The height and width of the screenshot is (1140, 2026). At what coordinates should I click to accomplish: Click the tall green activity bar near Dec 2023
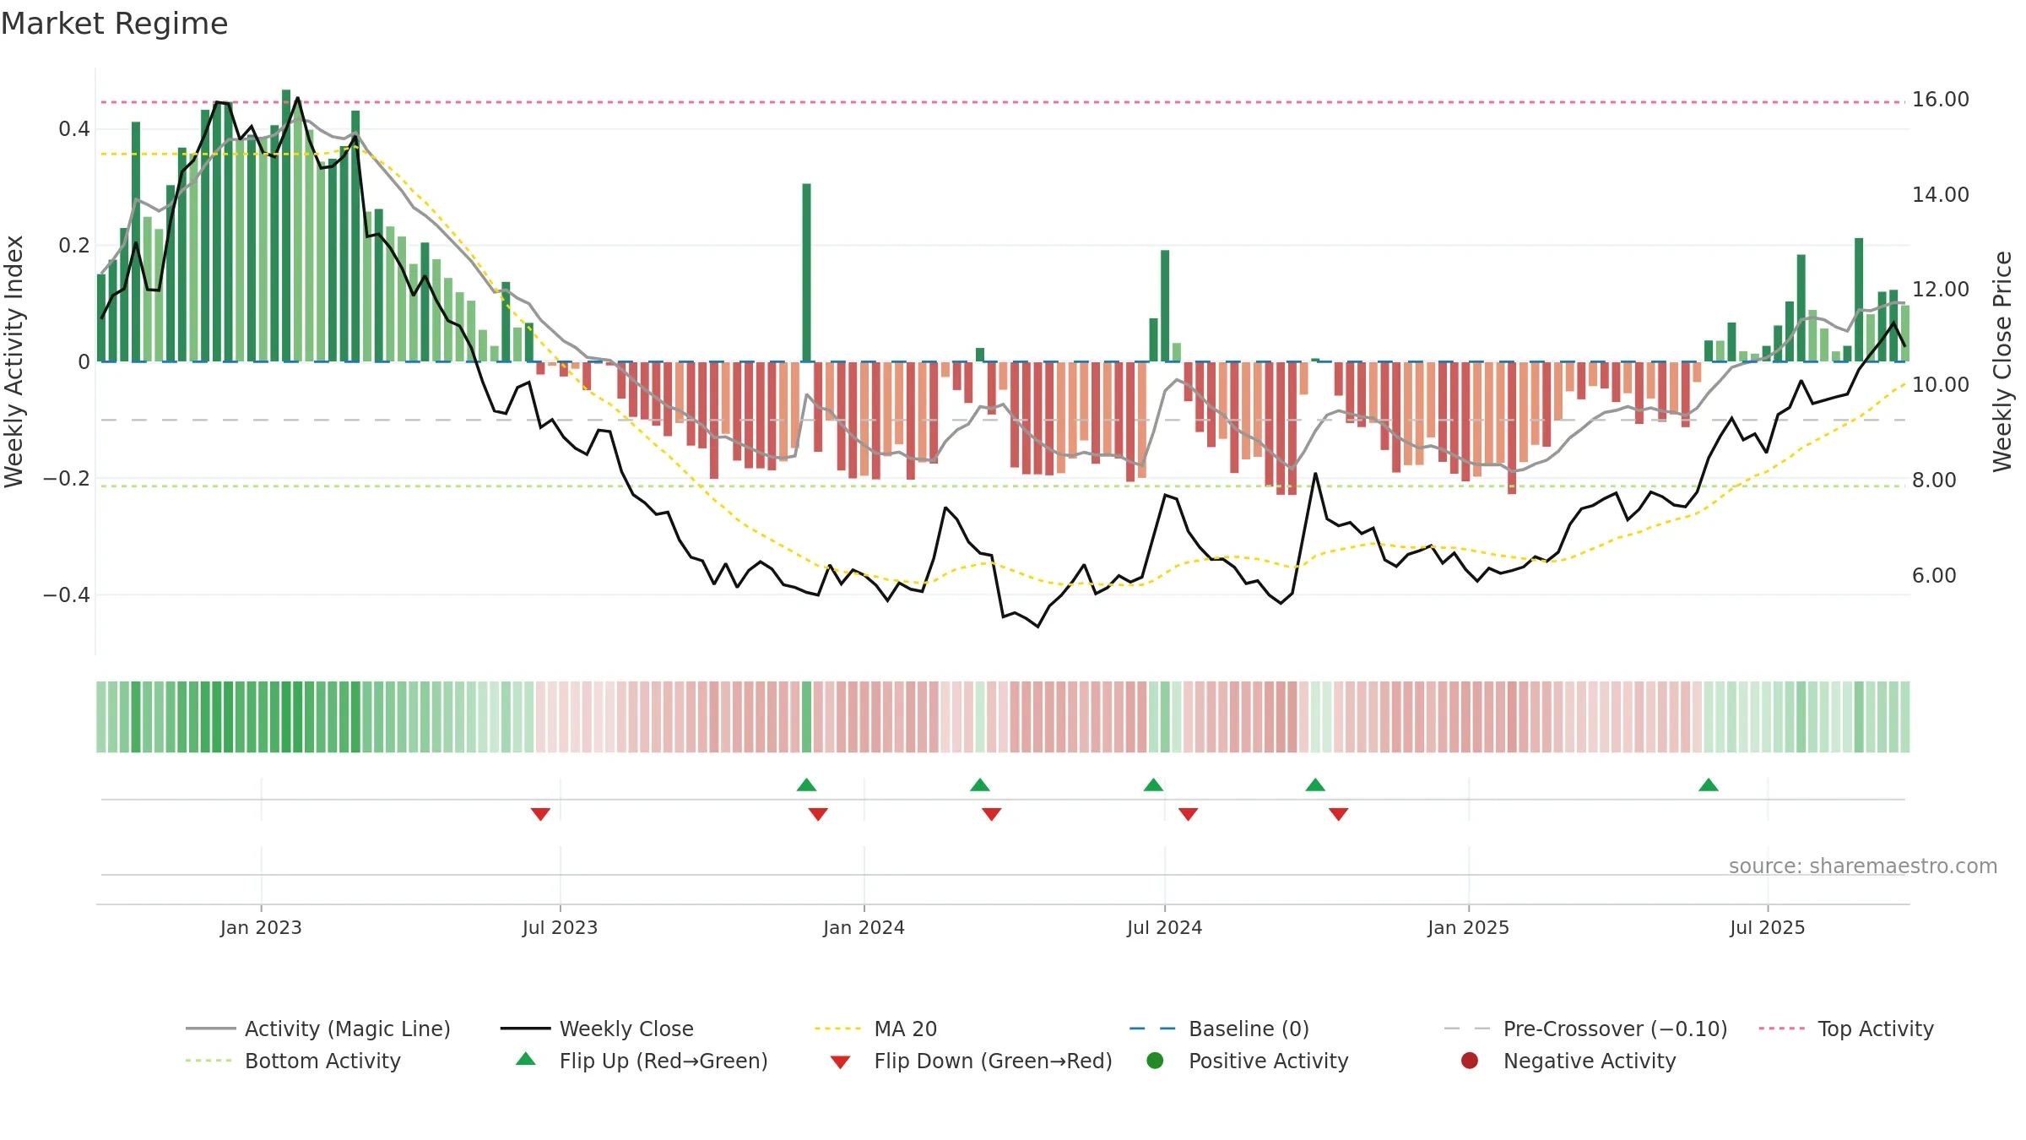[806, 273]
